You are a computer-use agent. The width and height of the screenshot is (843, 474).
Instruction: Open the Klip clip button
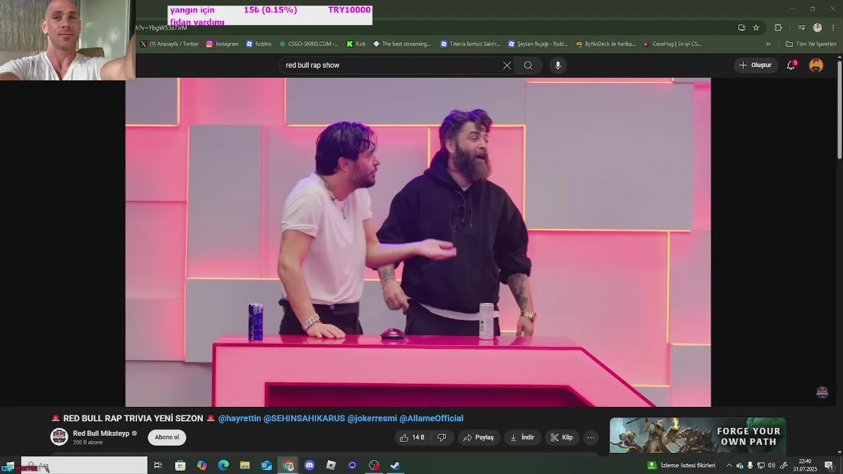(x=561, y=437)
